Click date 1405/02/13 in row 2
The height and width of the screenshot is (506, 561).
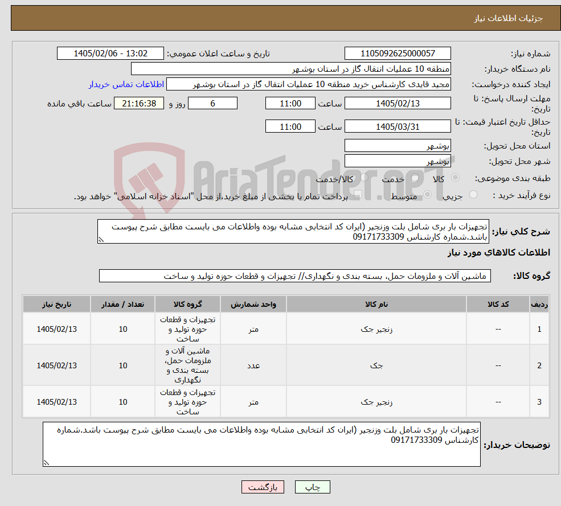[x=56, y=365]
